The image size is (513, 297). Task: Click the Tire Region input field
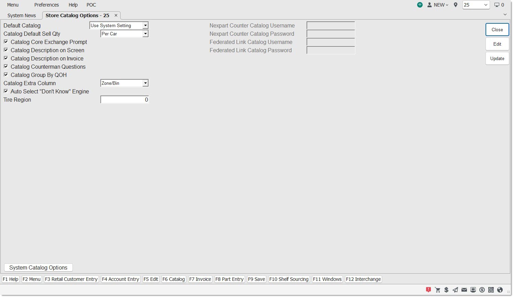click(124, 100)
